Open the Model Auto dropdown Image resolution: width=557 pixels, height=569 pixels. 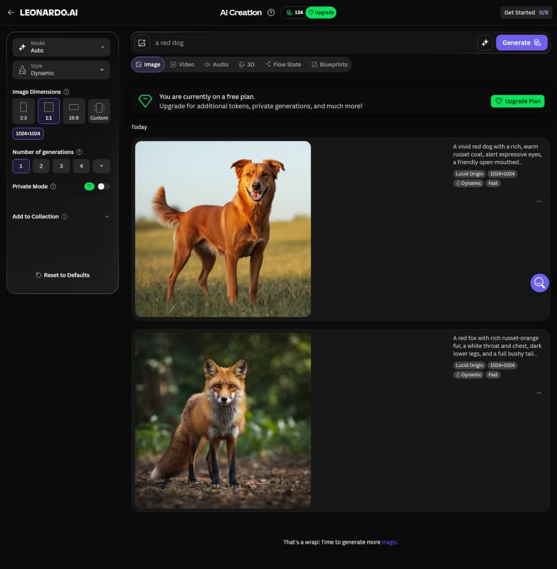[x=61, y=47]
